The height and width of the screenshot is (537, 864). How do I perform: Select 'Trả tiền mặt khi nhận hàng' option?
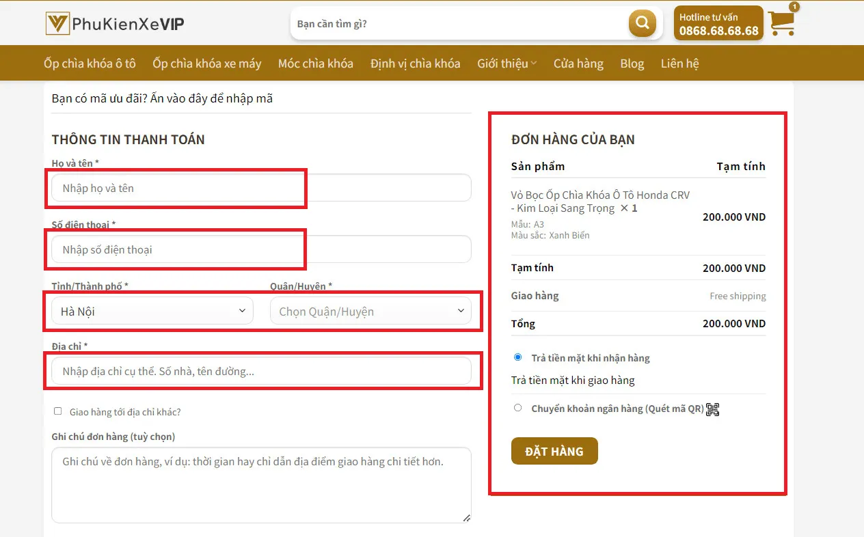point(517,357)
